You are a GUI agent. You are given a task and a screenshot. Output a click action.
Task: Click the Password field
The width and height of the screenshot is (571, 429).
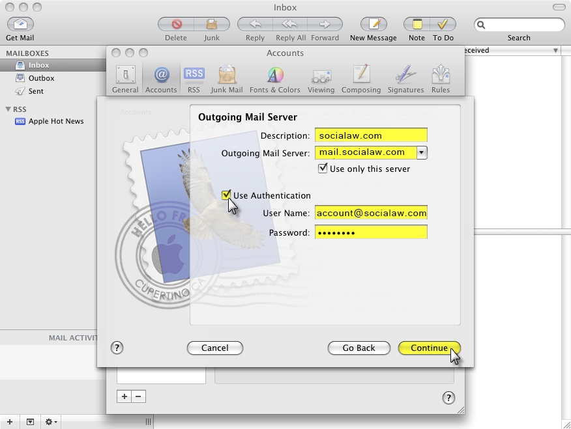371,232
